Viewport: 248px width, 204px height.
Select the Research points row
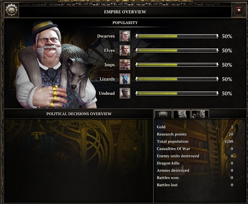(x=195, y=134)
